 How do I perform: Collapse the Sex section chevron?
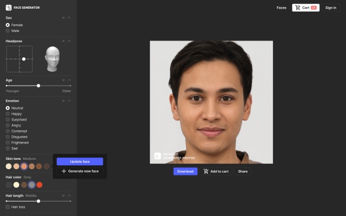[69, 18]
